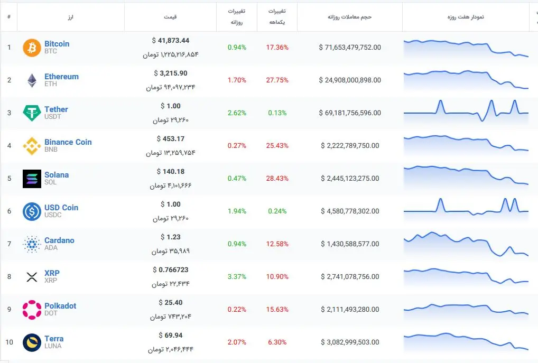The width and height of the screenshot is (538, 363).
Task: Click the green Tether logo icon
Action: click(x=32, y=113)
